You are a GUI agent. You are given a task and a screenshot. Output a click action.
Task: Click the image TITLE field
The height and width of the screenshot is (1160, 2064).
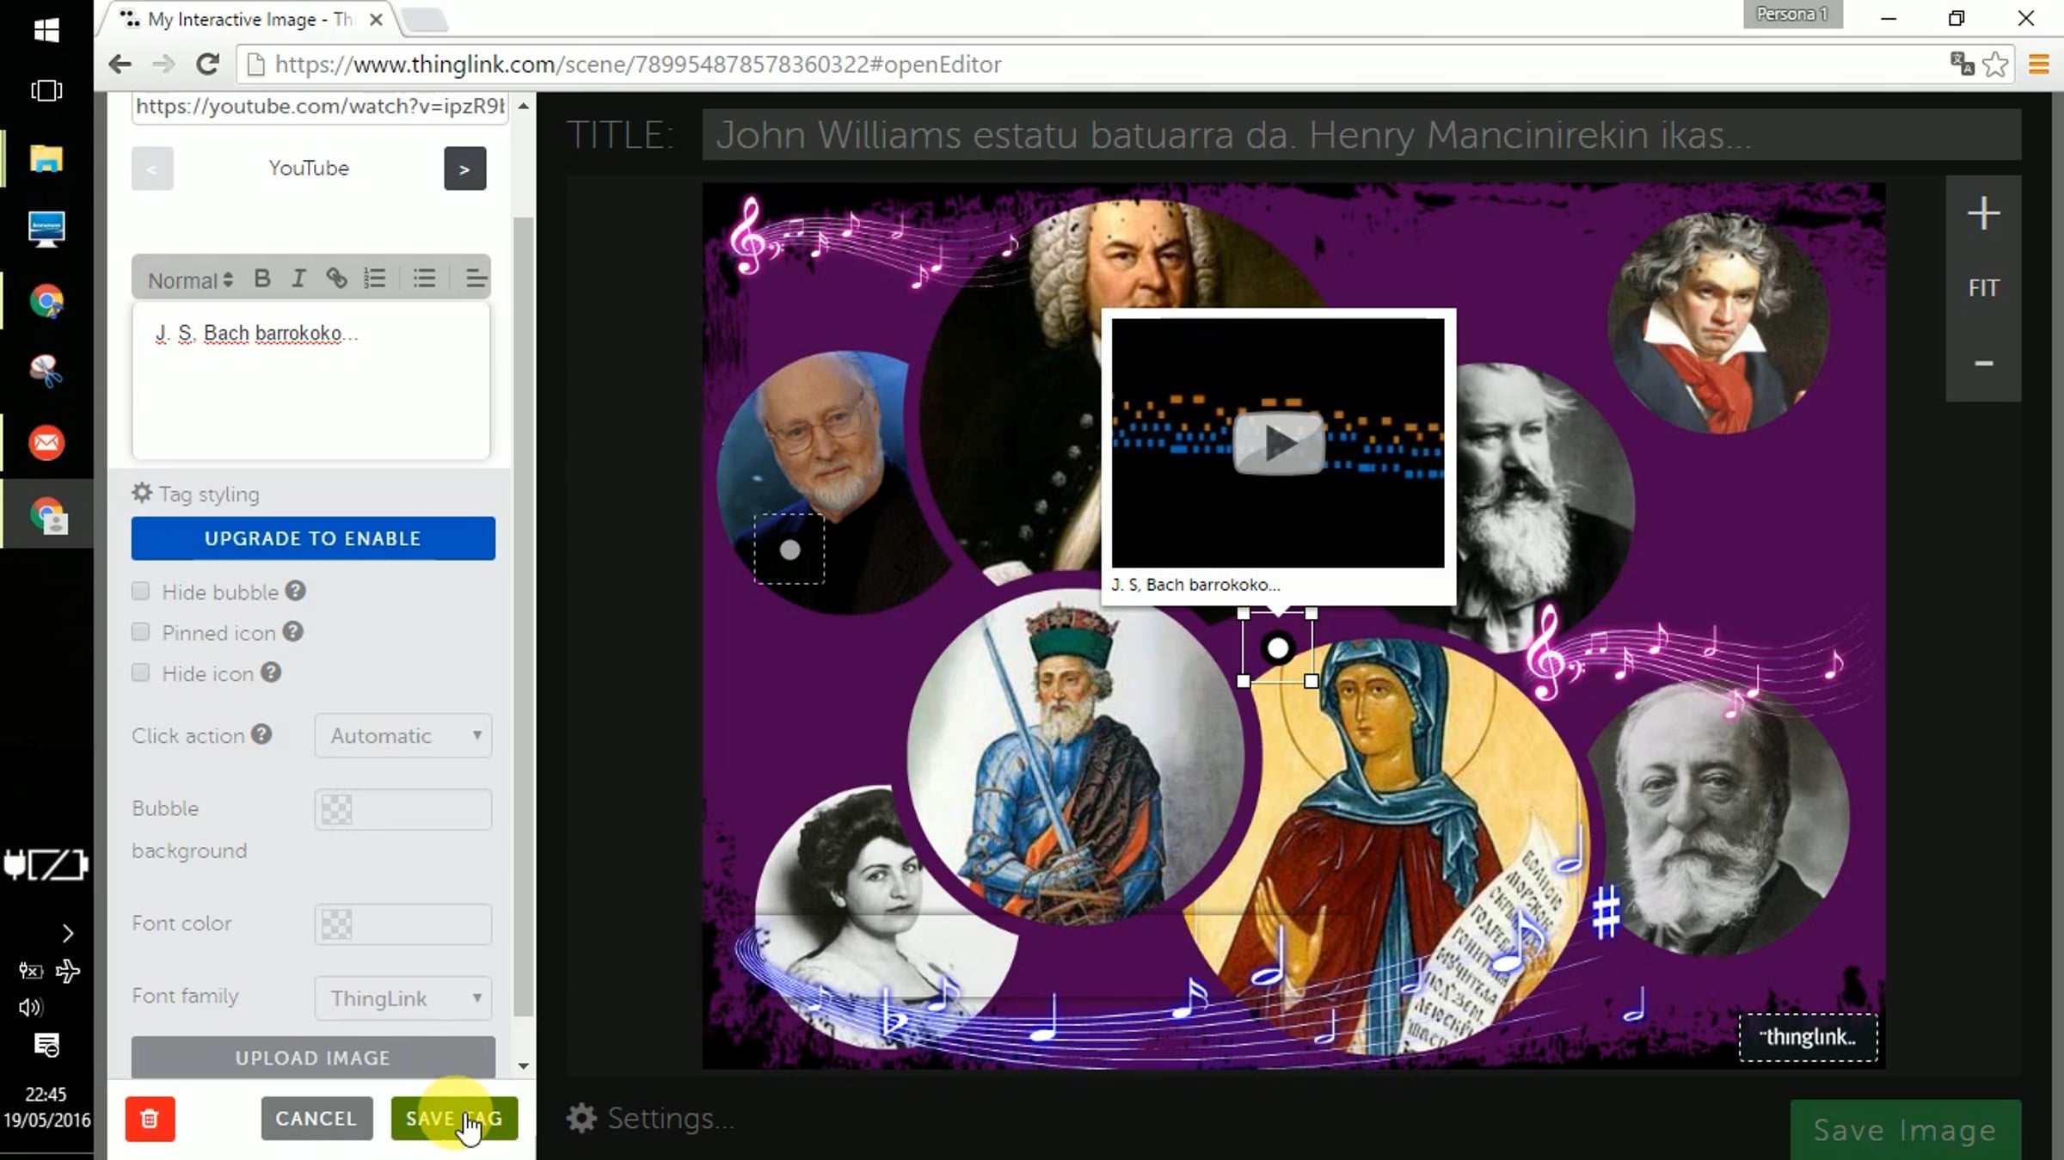click(1361, 135)
